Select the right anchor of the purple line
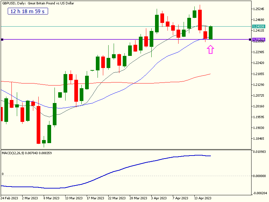269x202 pixels. pyautogui.click(x=249, y=39)
